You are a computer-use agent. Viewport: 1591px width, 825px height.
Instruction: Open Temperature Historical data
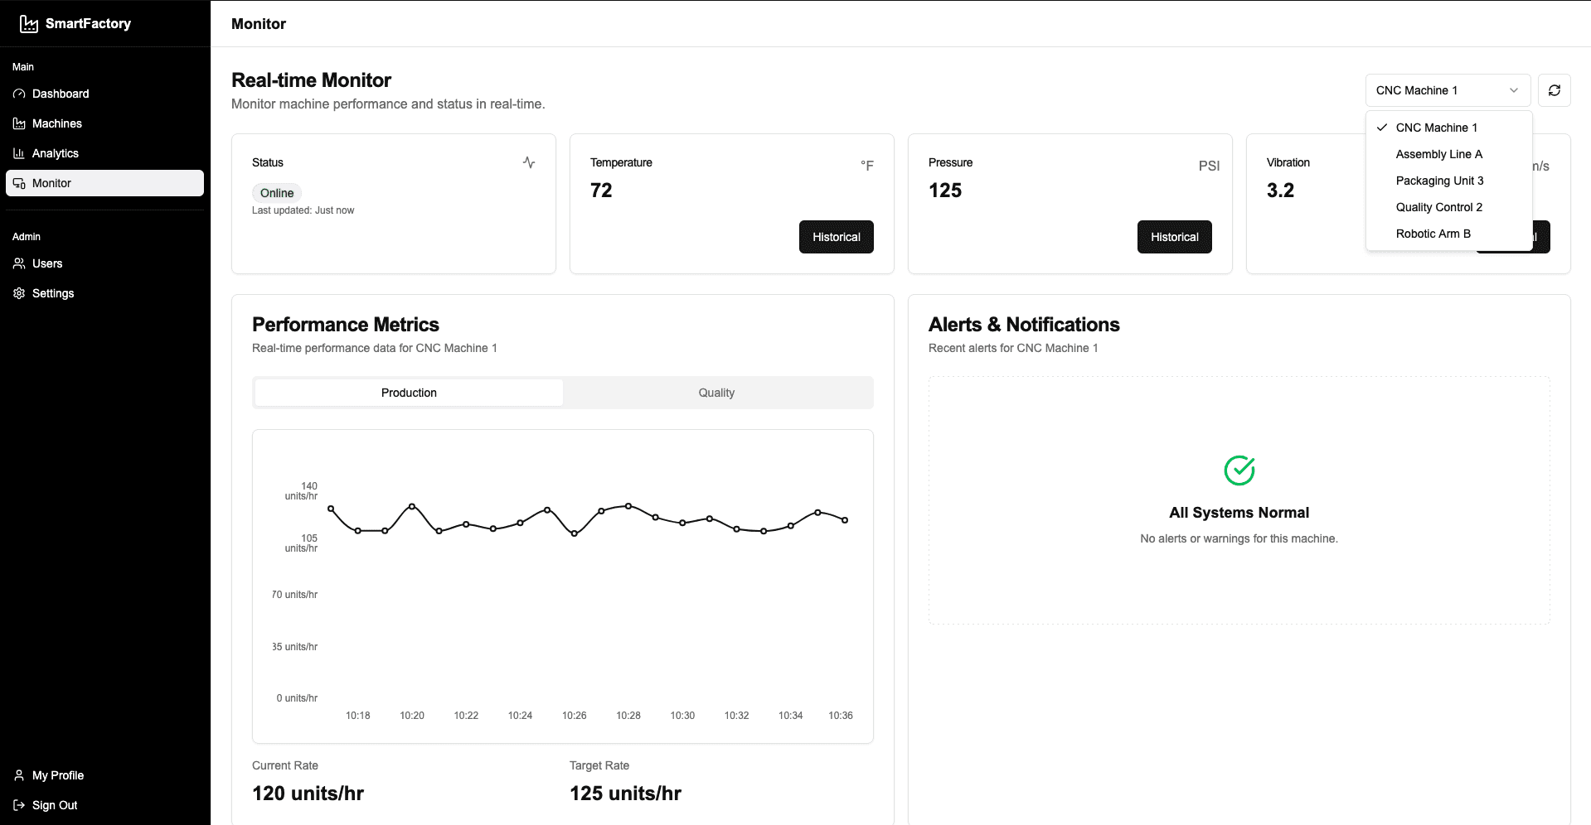click(x=836, y=237)
